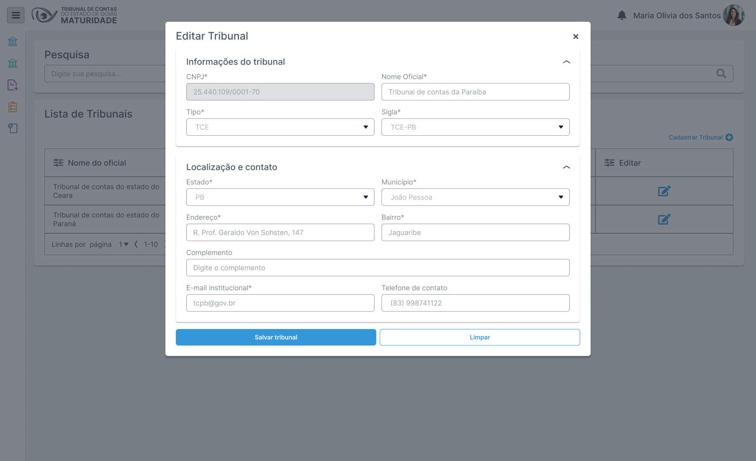Open the Sigla dropdown
756x461 pixels.
(475, 127)
